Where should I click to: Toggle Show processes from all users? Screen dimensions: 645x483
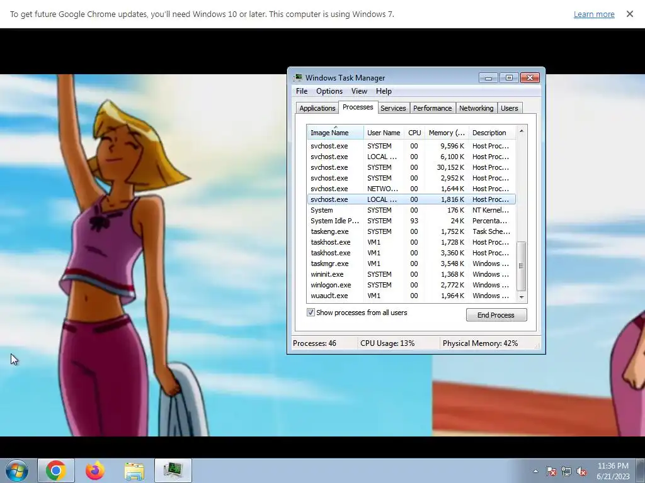[311, 313]
